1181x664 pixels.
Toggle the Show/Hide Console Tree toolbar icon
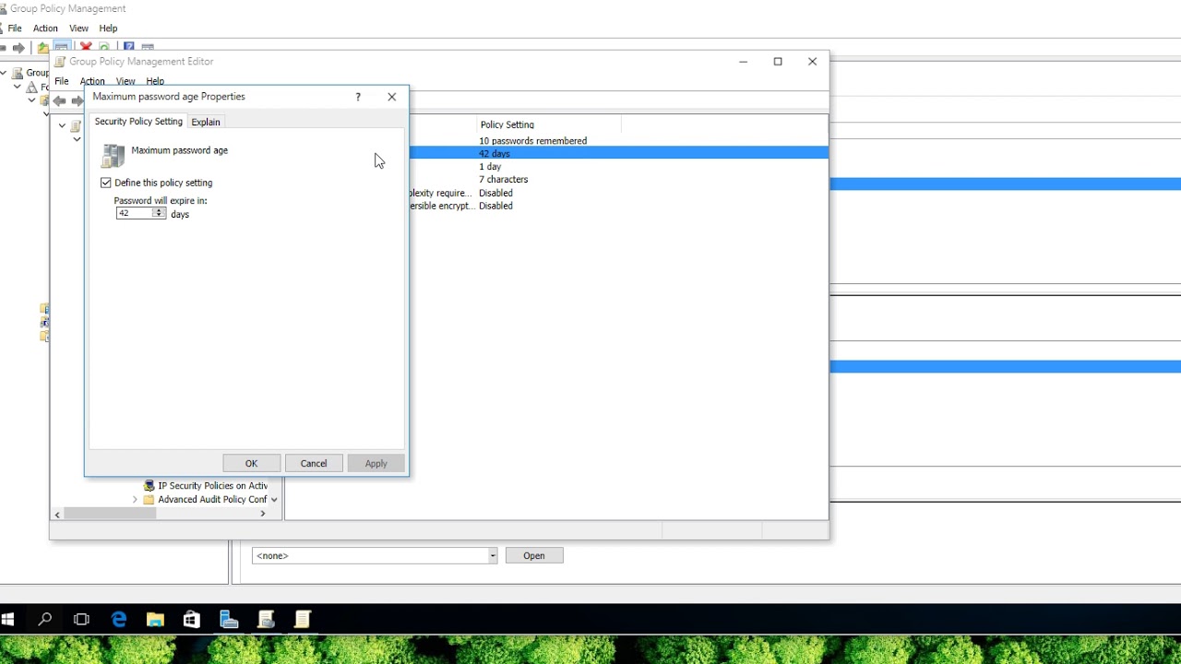(62, 47)
